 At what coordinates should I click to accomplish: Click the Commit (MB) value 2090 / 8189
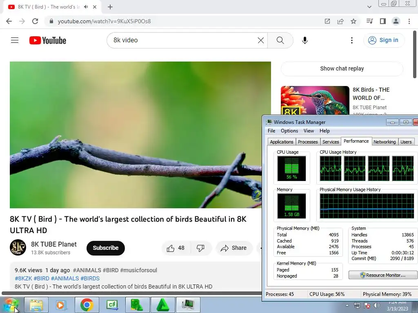click(402, 258)
